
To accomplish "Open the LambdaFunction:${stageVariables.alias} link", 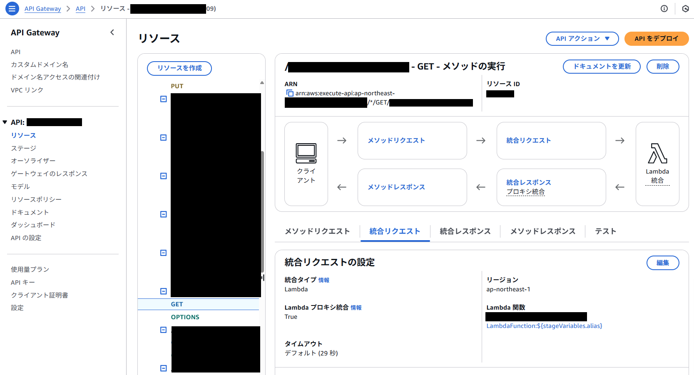I will (x=544, y=326).
